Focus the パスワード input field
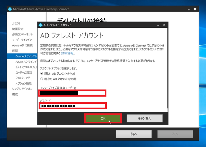This screenshot has height=147, width=206. point(73,106)
